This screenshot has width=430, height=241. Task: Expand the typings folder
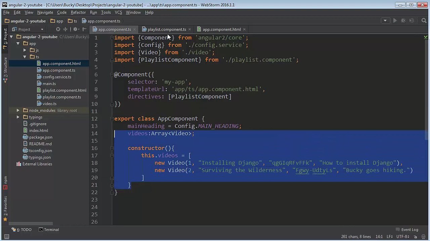(18, 117)
